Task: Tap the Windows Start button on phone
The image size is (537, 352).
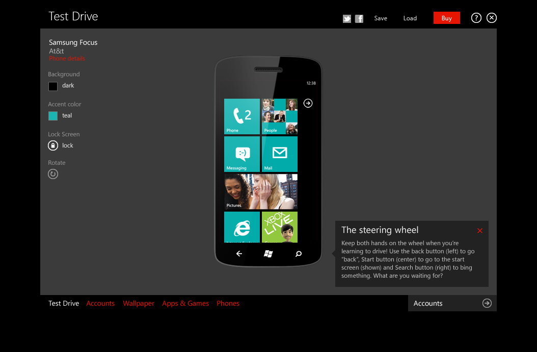Action: click(x=268, y=253)
